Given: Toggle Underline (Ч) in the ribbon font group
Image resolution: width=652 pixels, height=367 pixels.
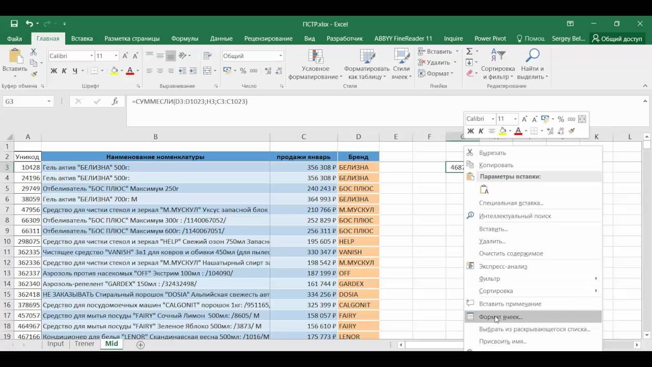Looking at the screenshot, I should click(x=75, y=71).
